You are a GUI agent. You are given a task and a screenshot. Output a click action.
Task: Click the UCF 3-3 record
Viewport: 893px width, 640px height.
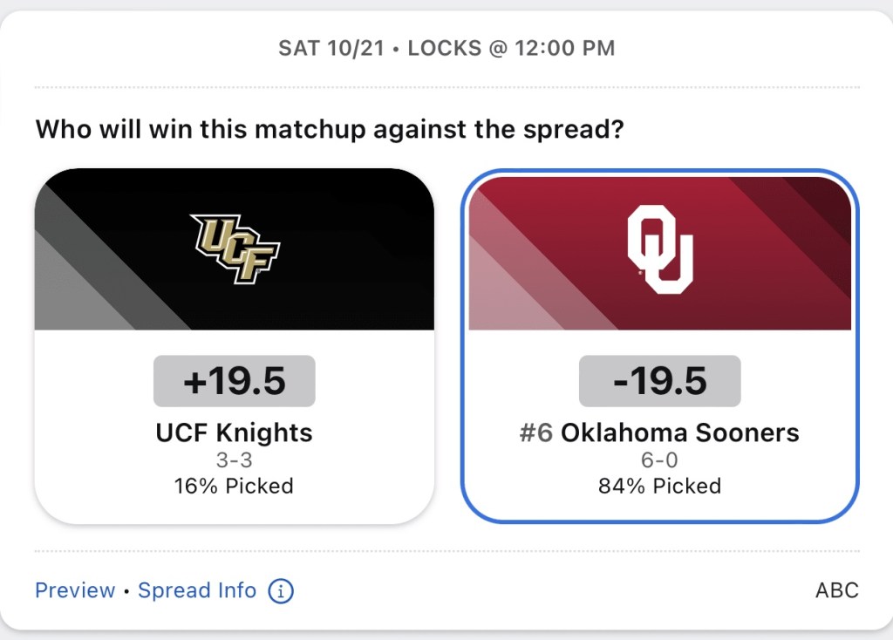coord(235,460)
